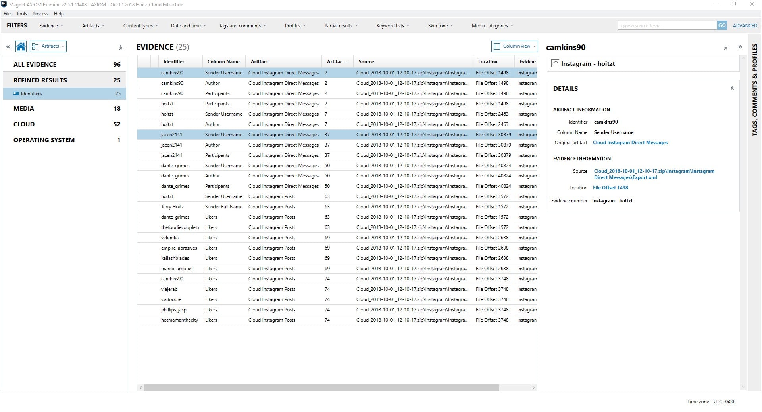Select CLOUD category
762x412 pixels.
(65, 124)
